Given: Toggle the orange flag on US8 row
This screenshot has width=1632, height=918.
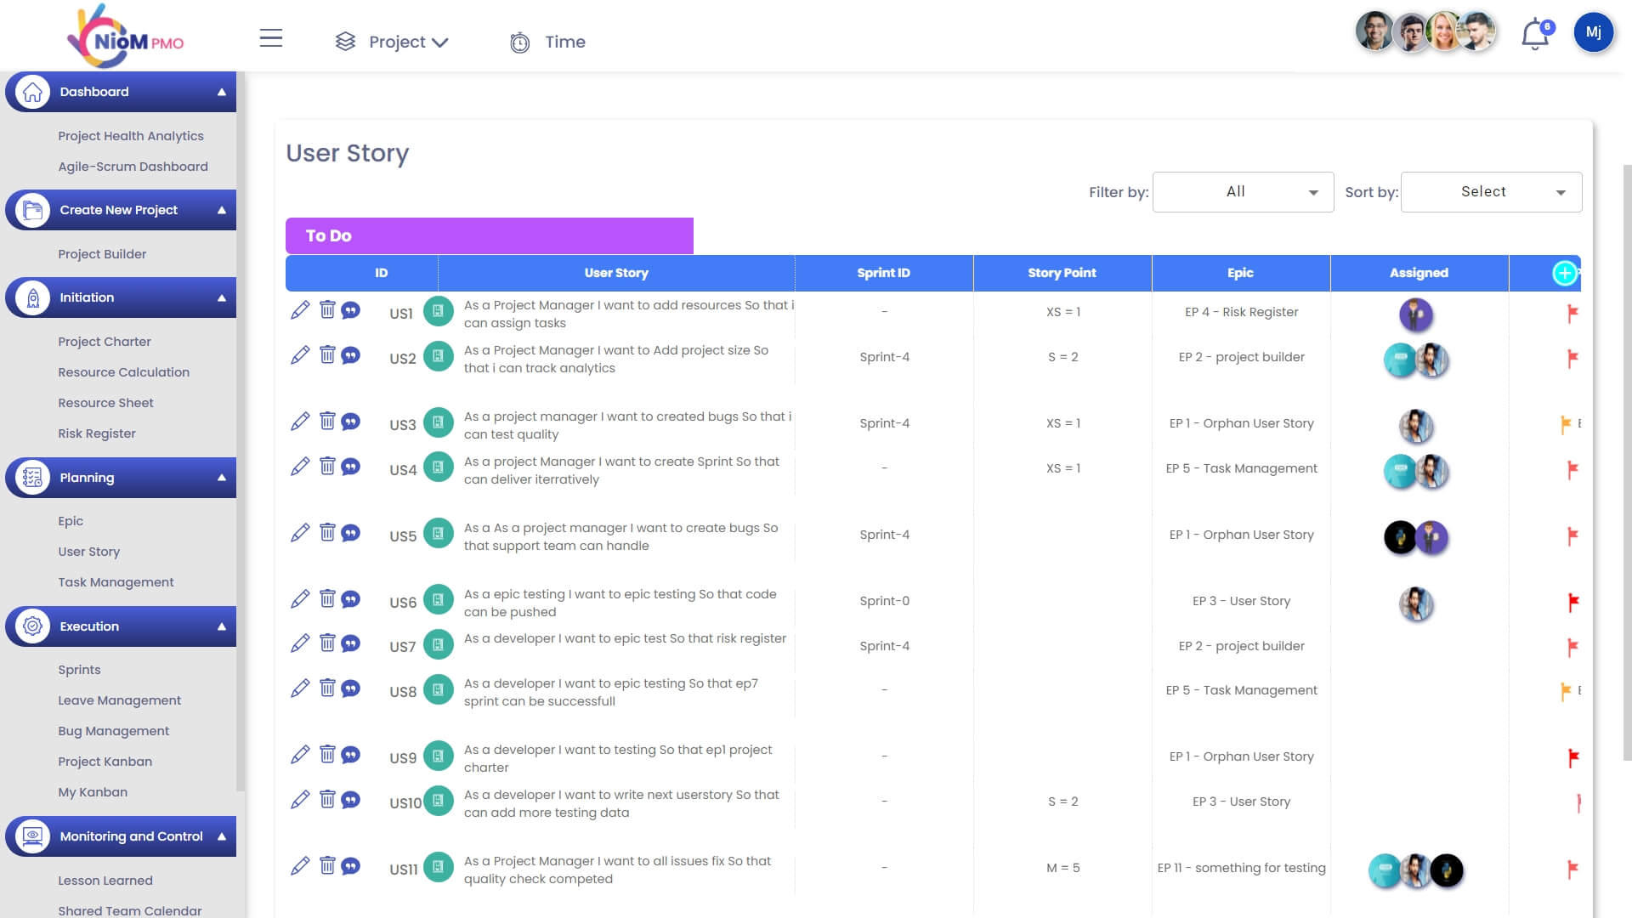Looking at the screenshot, I should (1565, 691).
